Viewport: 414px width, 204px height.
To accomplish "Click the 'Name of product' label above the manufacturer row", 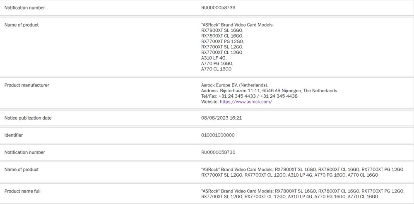I will 22,25.
